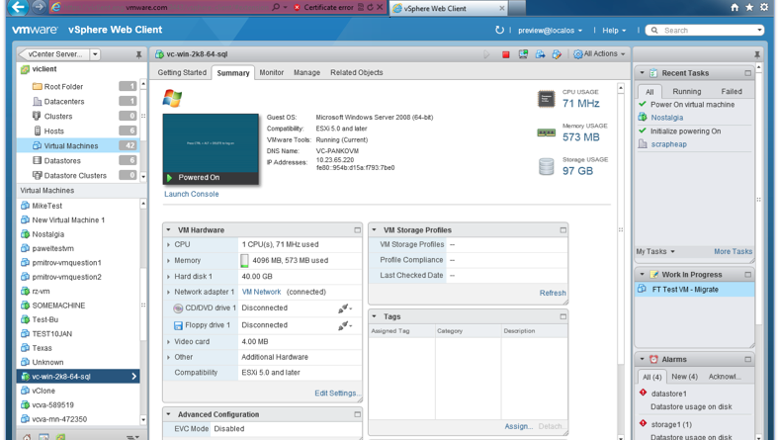Screen dimensions: 778x440
Task: Click Floppy drive 1 connect icon
Action: tap(345, 326)
